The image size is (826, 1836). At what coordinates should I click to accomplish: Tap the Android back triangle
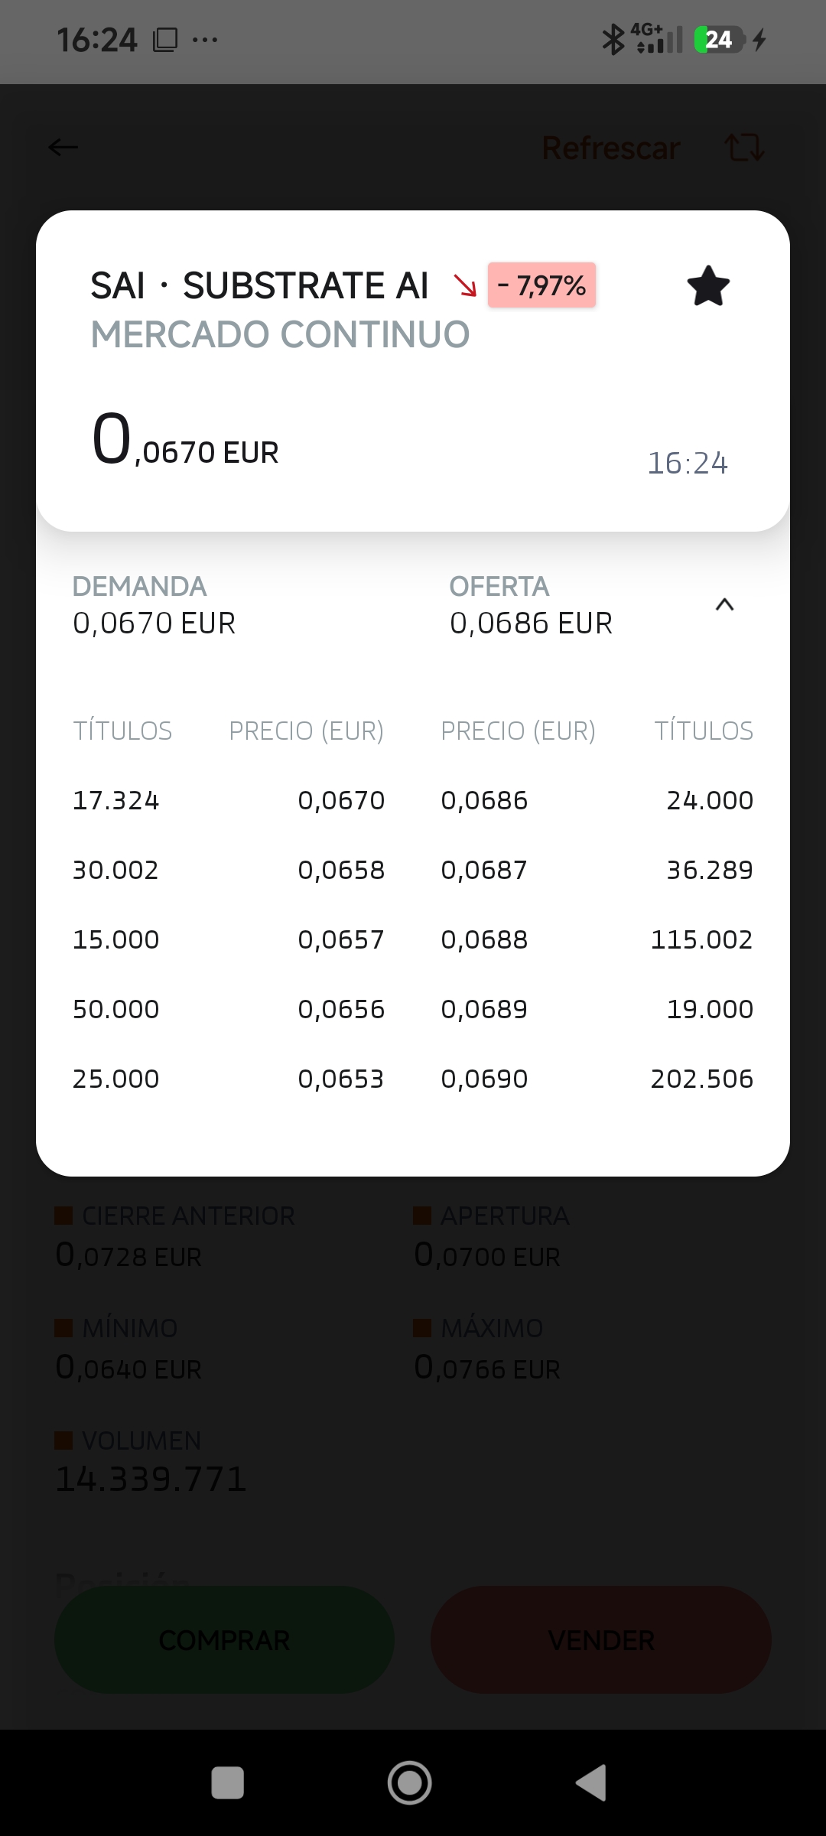(591, 1782)
